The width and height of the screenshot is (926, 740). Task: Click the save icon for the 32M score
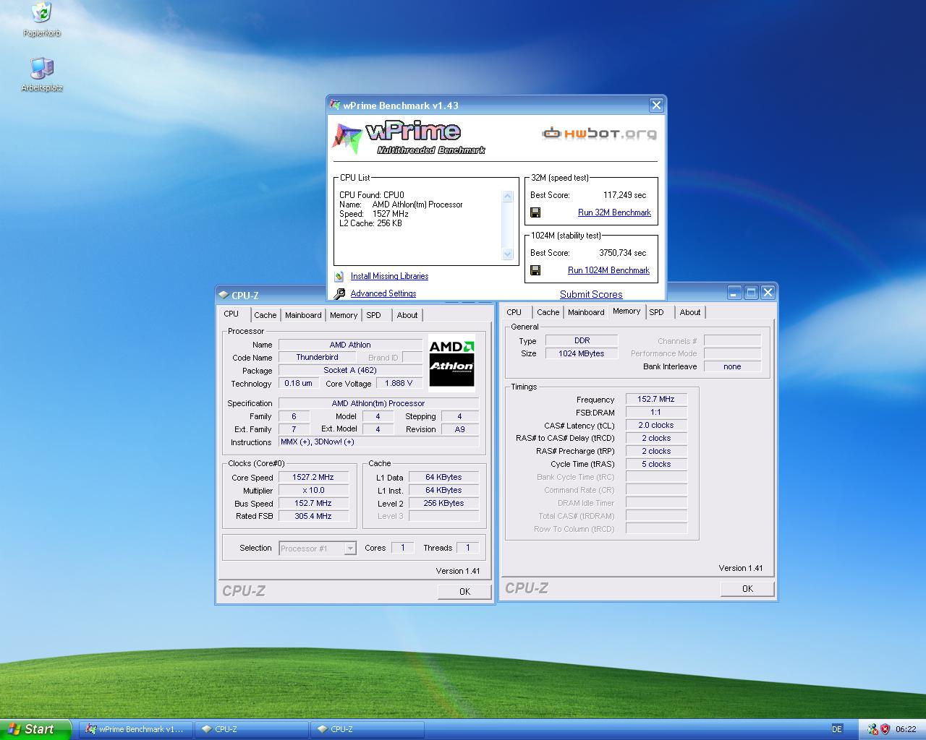click(535, 212)
